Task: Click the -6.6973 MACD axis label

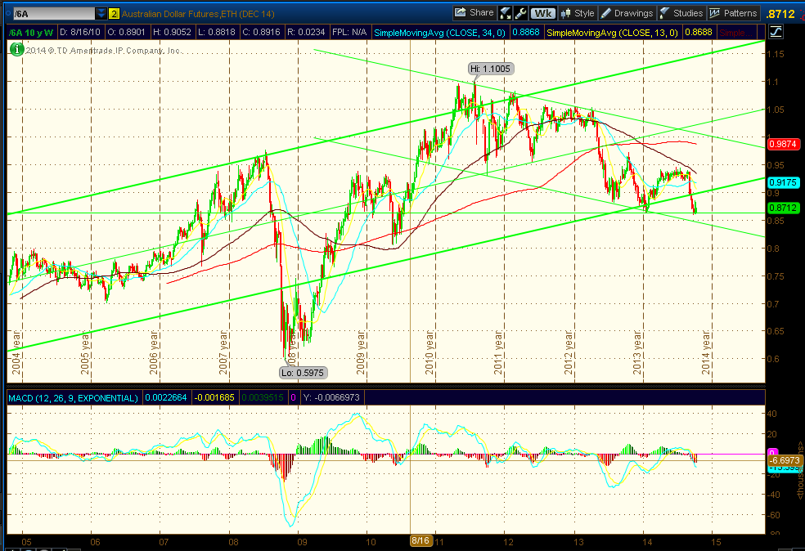Action: coord(785,460)
